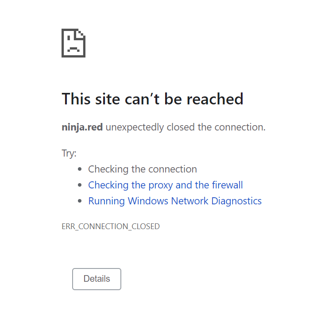332x322 pixels.
Task: Click the bullet beside "Checking the connection"
Action: 80,169
